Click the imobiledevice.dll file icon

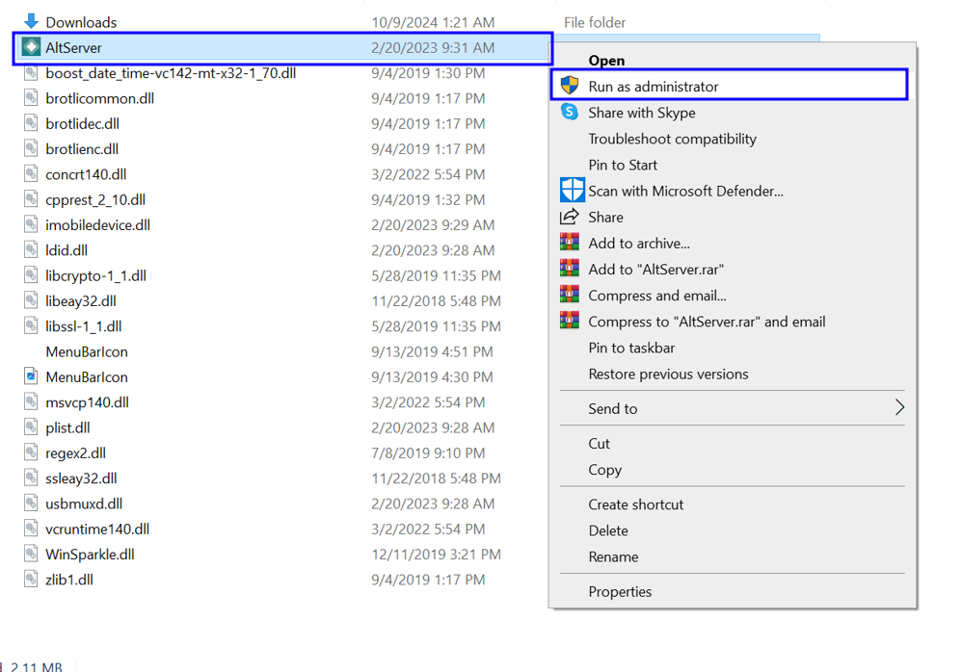[x=31, y=225]
